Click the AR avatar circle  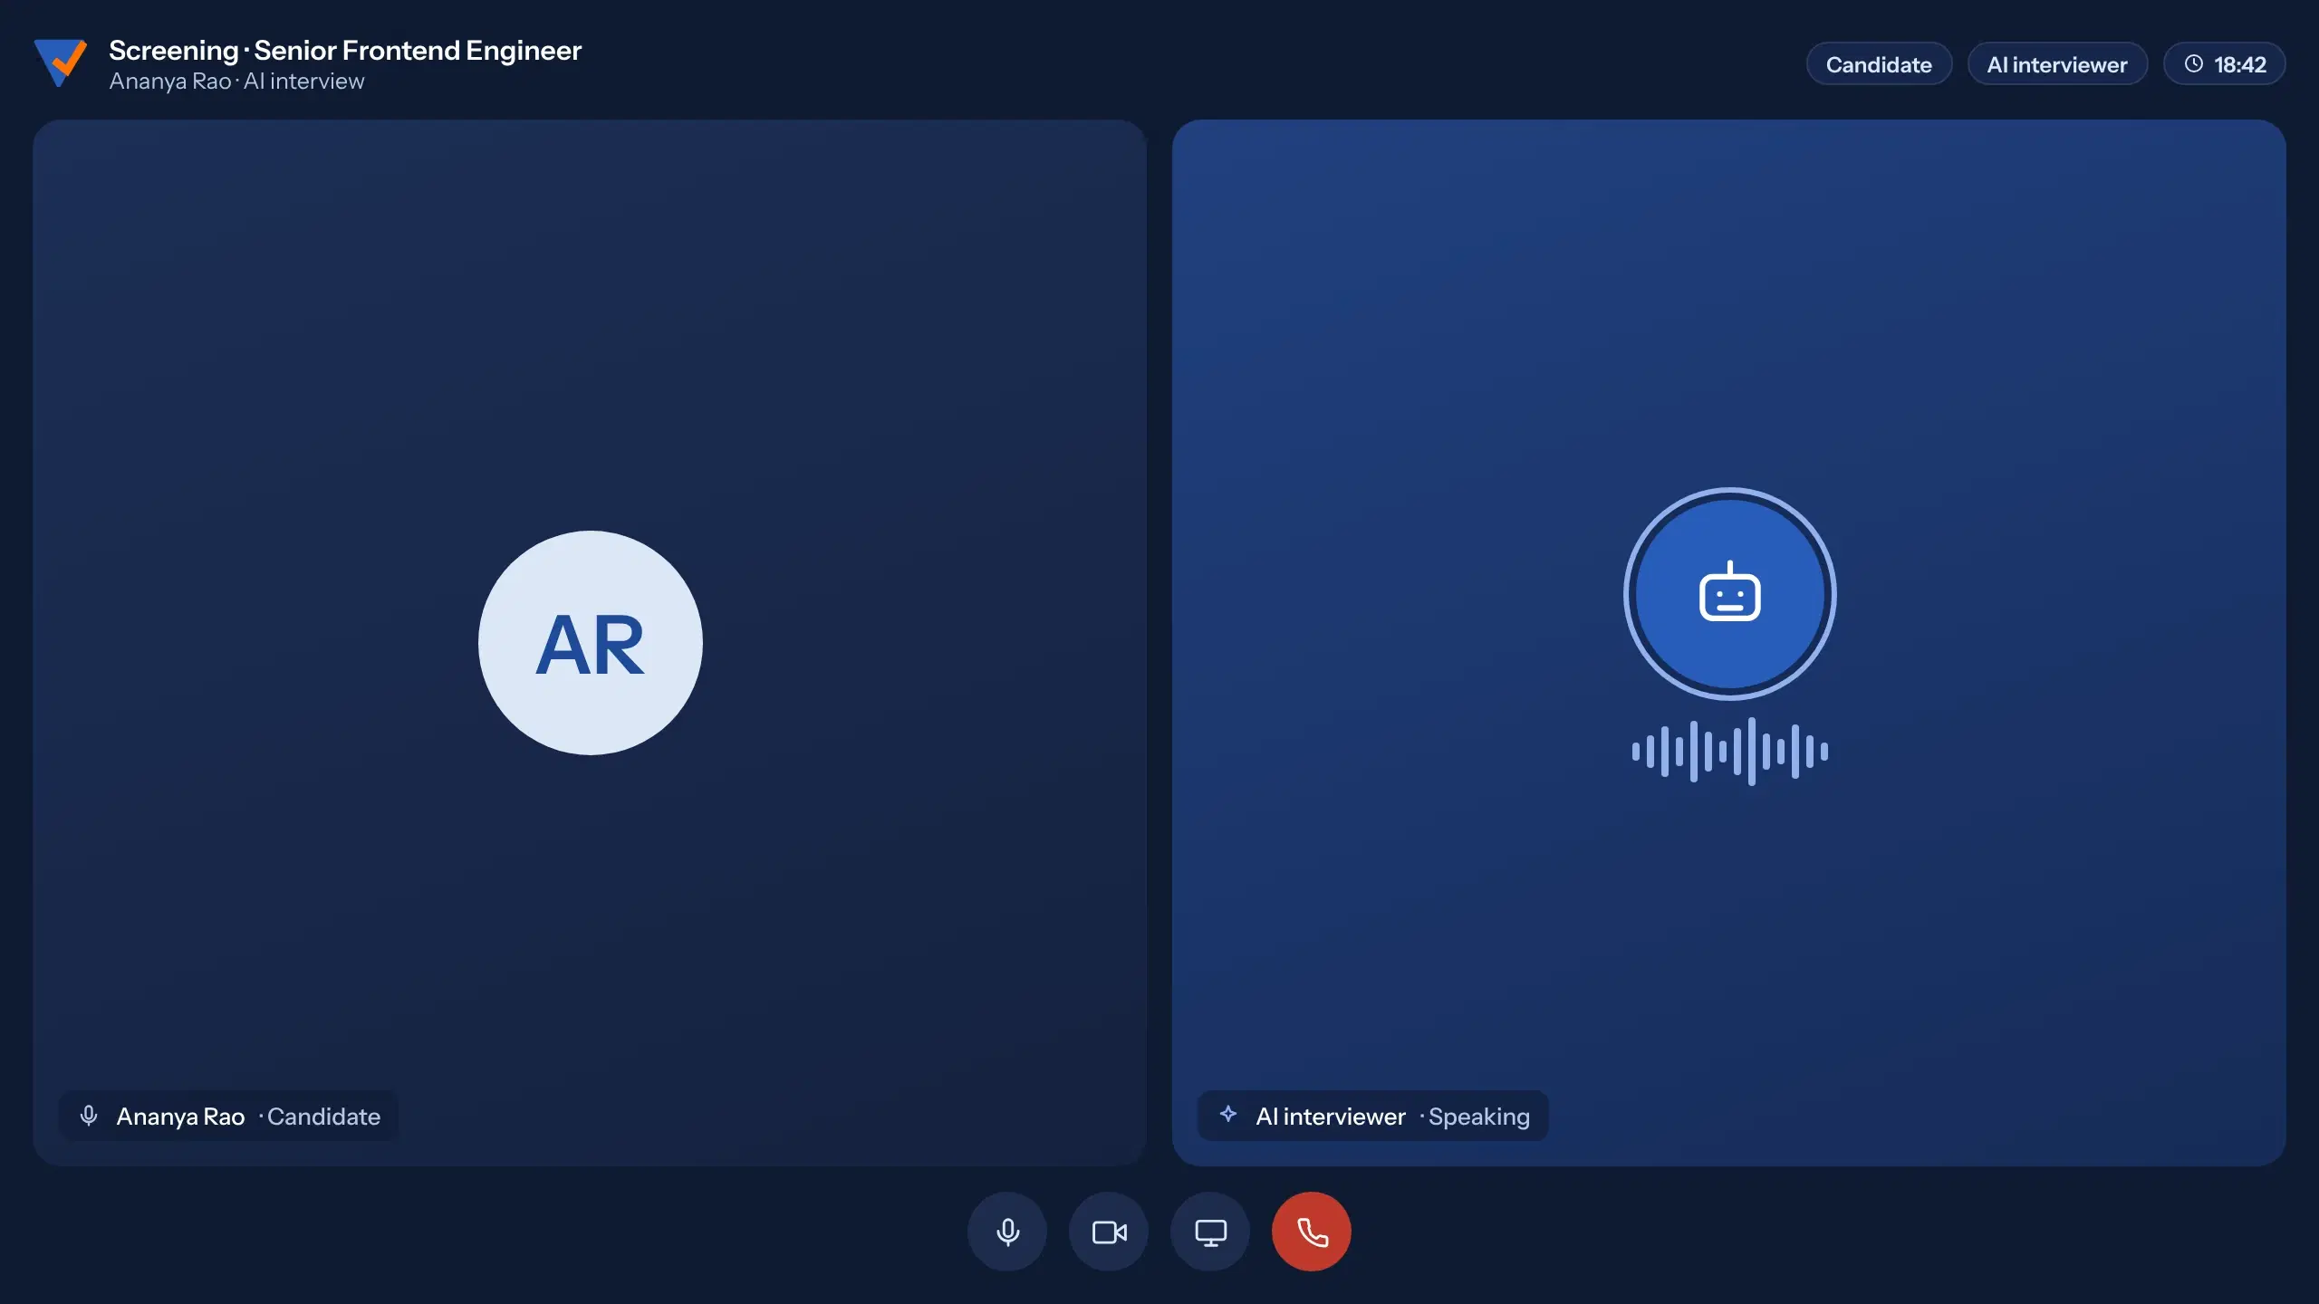click(x=591, y=643)
